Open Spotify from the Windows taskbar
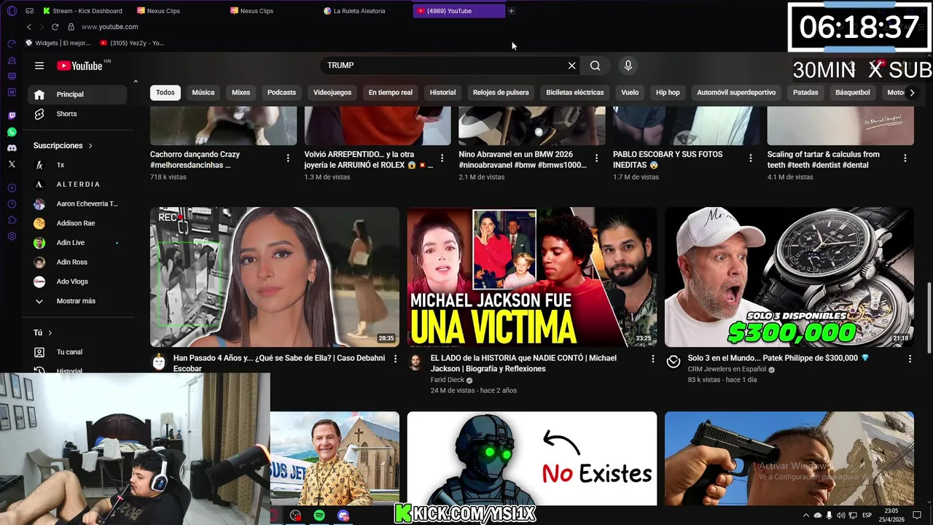The image size is (933, 525). (x=319, y=516)
